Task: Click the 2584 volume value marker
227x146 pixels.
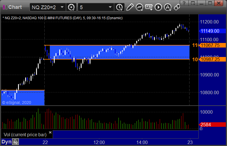Action: pos(212,125)
